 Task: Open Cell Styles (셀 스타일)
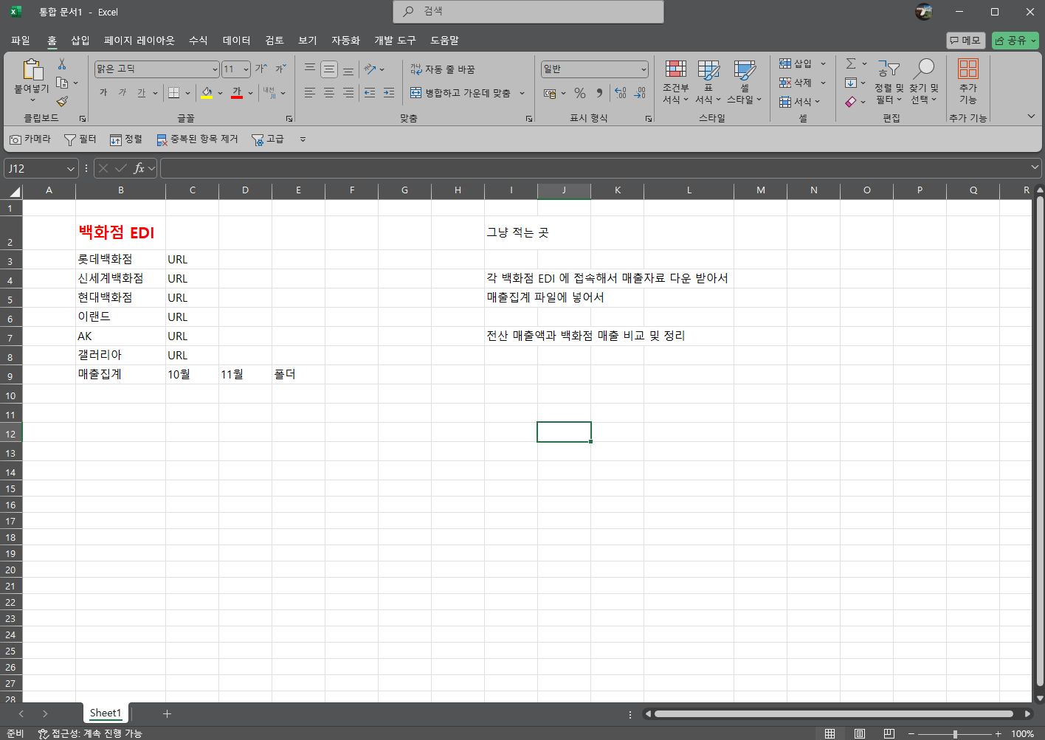point(744,82)
